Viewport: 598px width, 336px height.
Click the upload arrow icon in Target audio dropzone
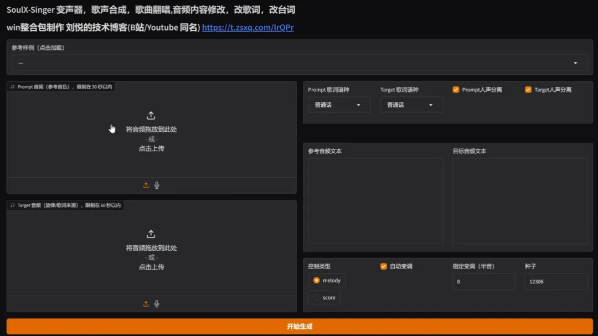click(151, 234)
